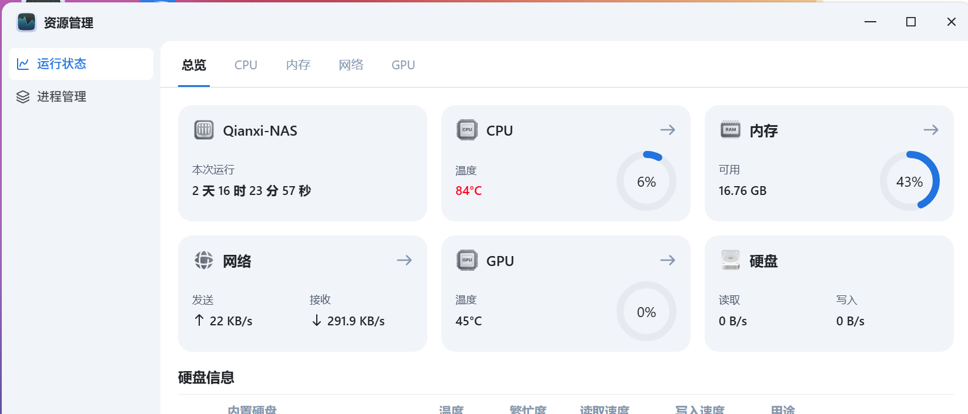Click the CPU chip icon on card
This screenshot has width=968, height=414.
coord(467,130)
